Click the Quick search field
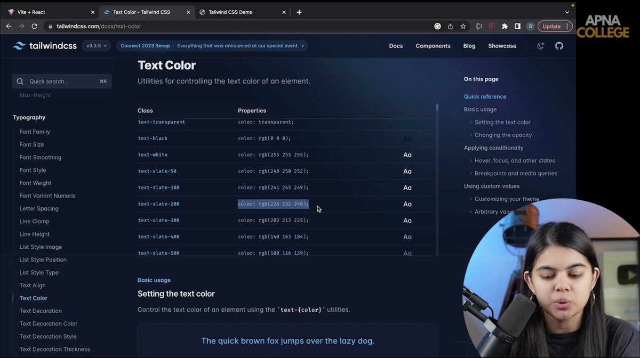Screen dimensions: 640x358 62,82
